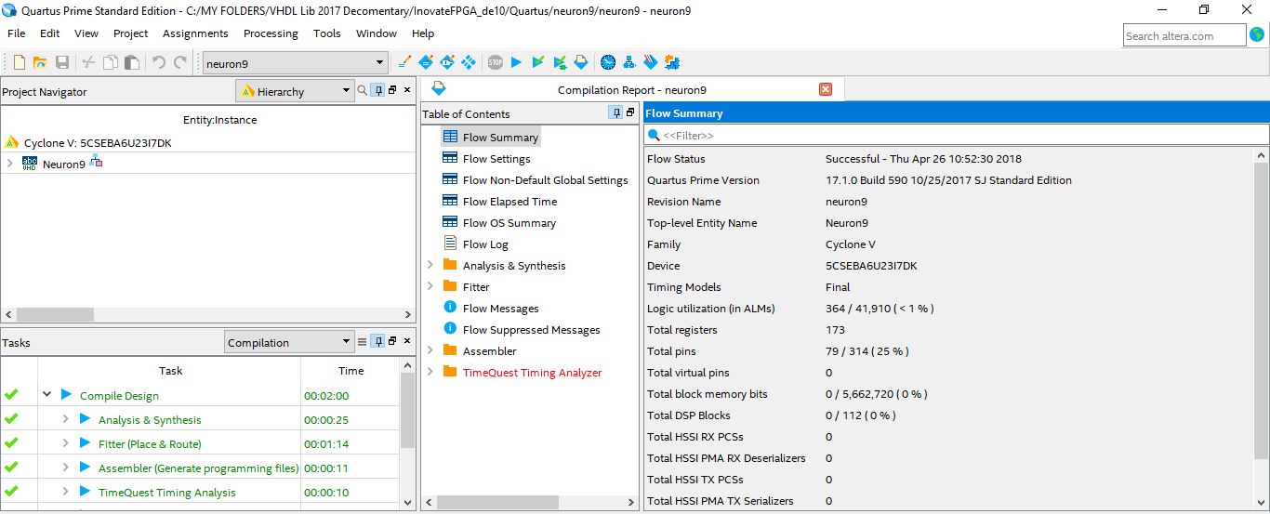Screen dimensions: 1270x514
Task: Click the Stop Processing icon
Action: pos(496,62)
